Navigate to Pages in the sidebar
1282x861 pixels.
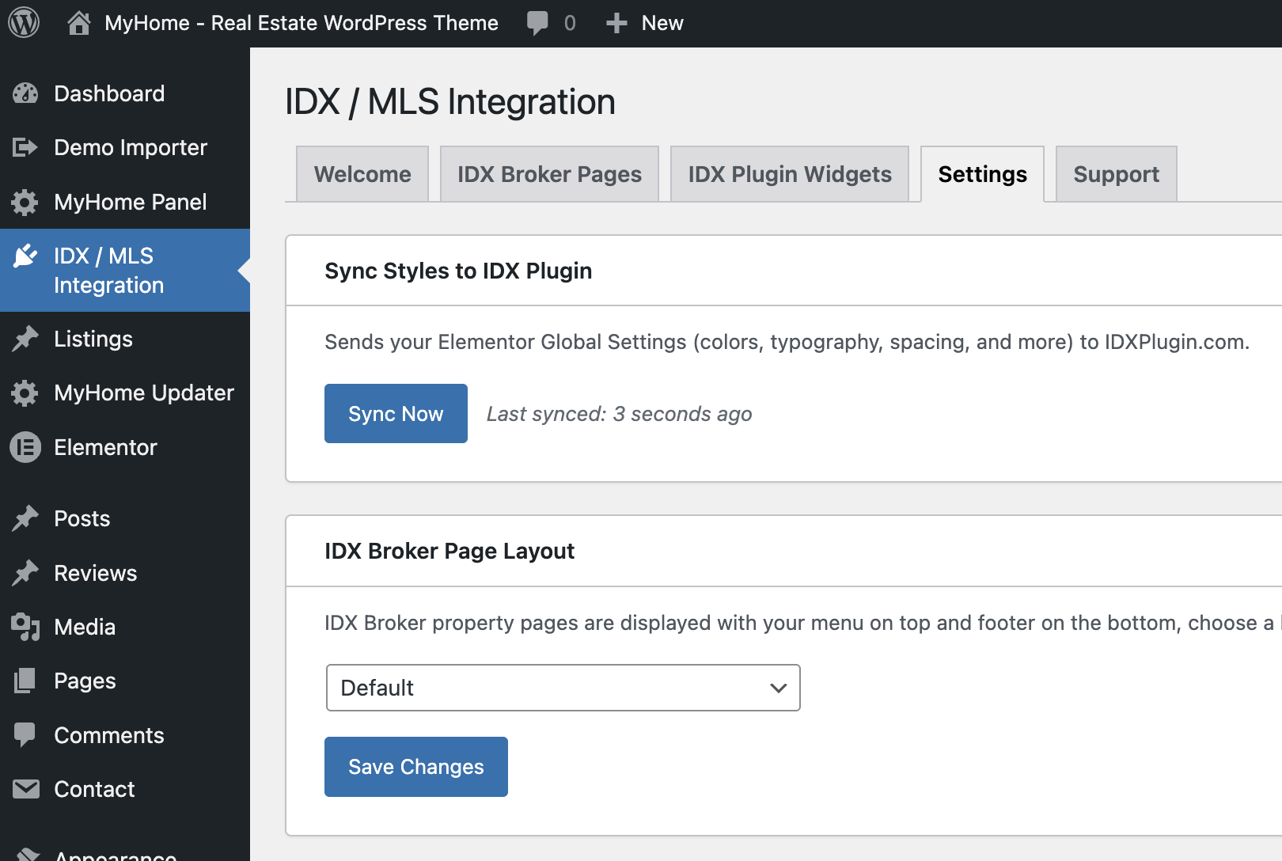(x=85, y=681)
